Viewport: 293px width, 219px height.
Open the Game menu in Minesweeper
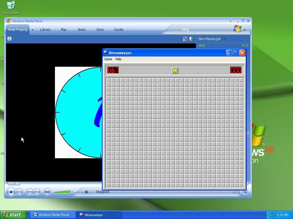108,59
